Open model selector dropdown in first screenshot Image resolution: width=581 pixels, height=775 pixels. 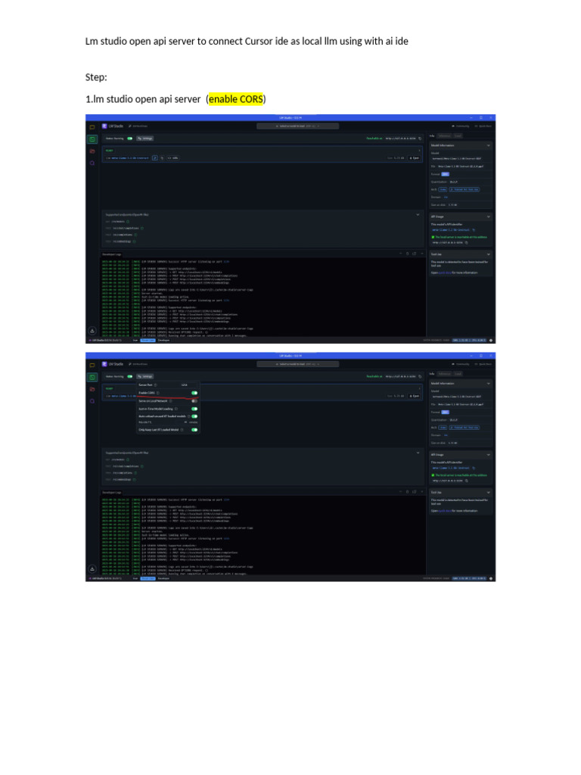tap(297, 126)
